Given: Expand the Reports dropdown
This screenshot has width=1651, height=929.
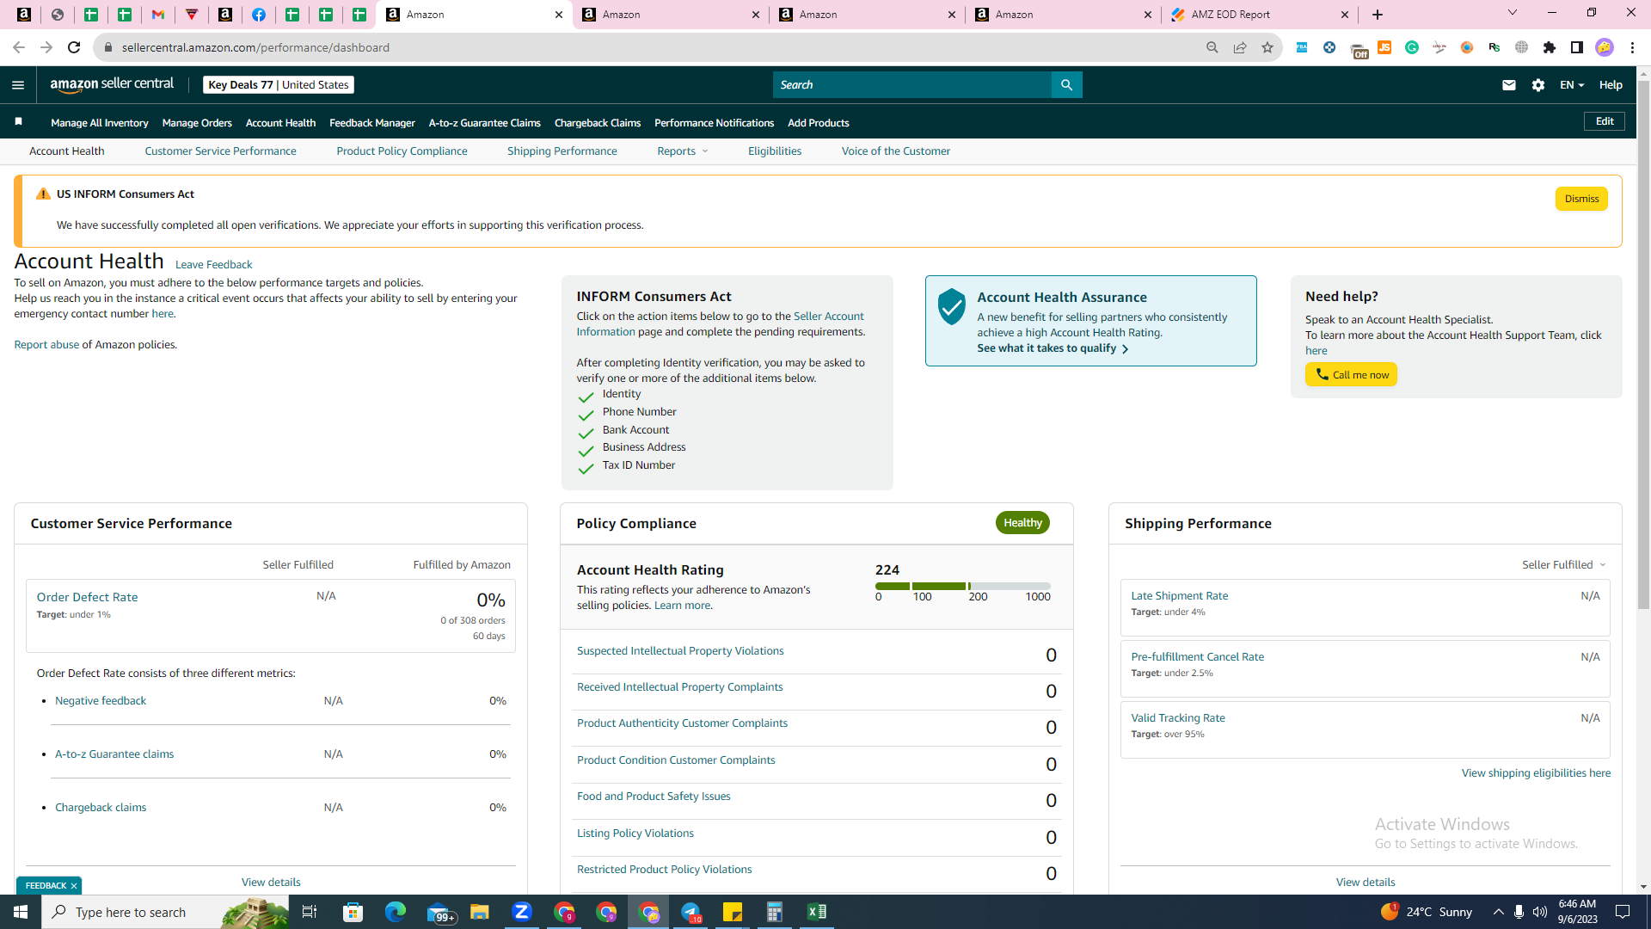Looking at the screenshot, I should click(683, 151).
